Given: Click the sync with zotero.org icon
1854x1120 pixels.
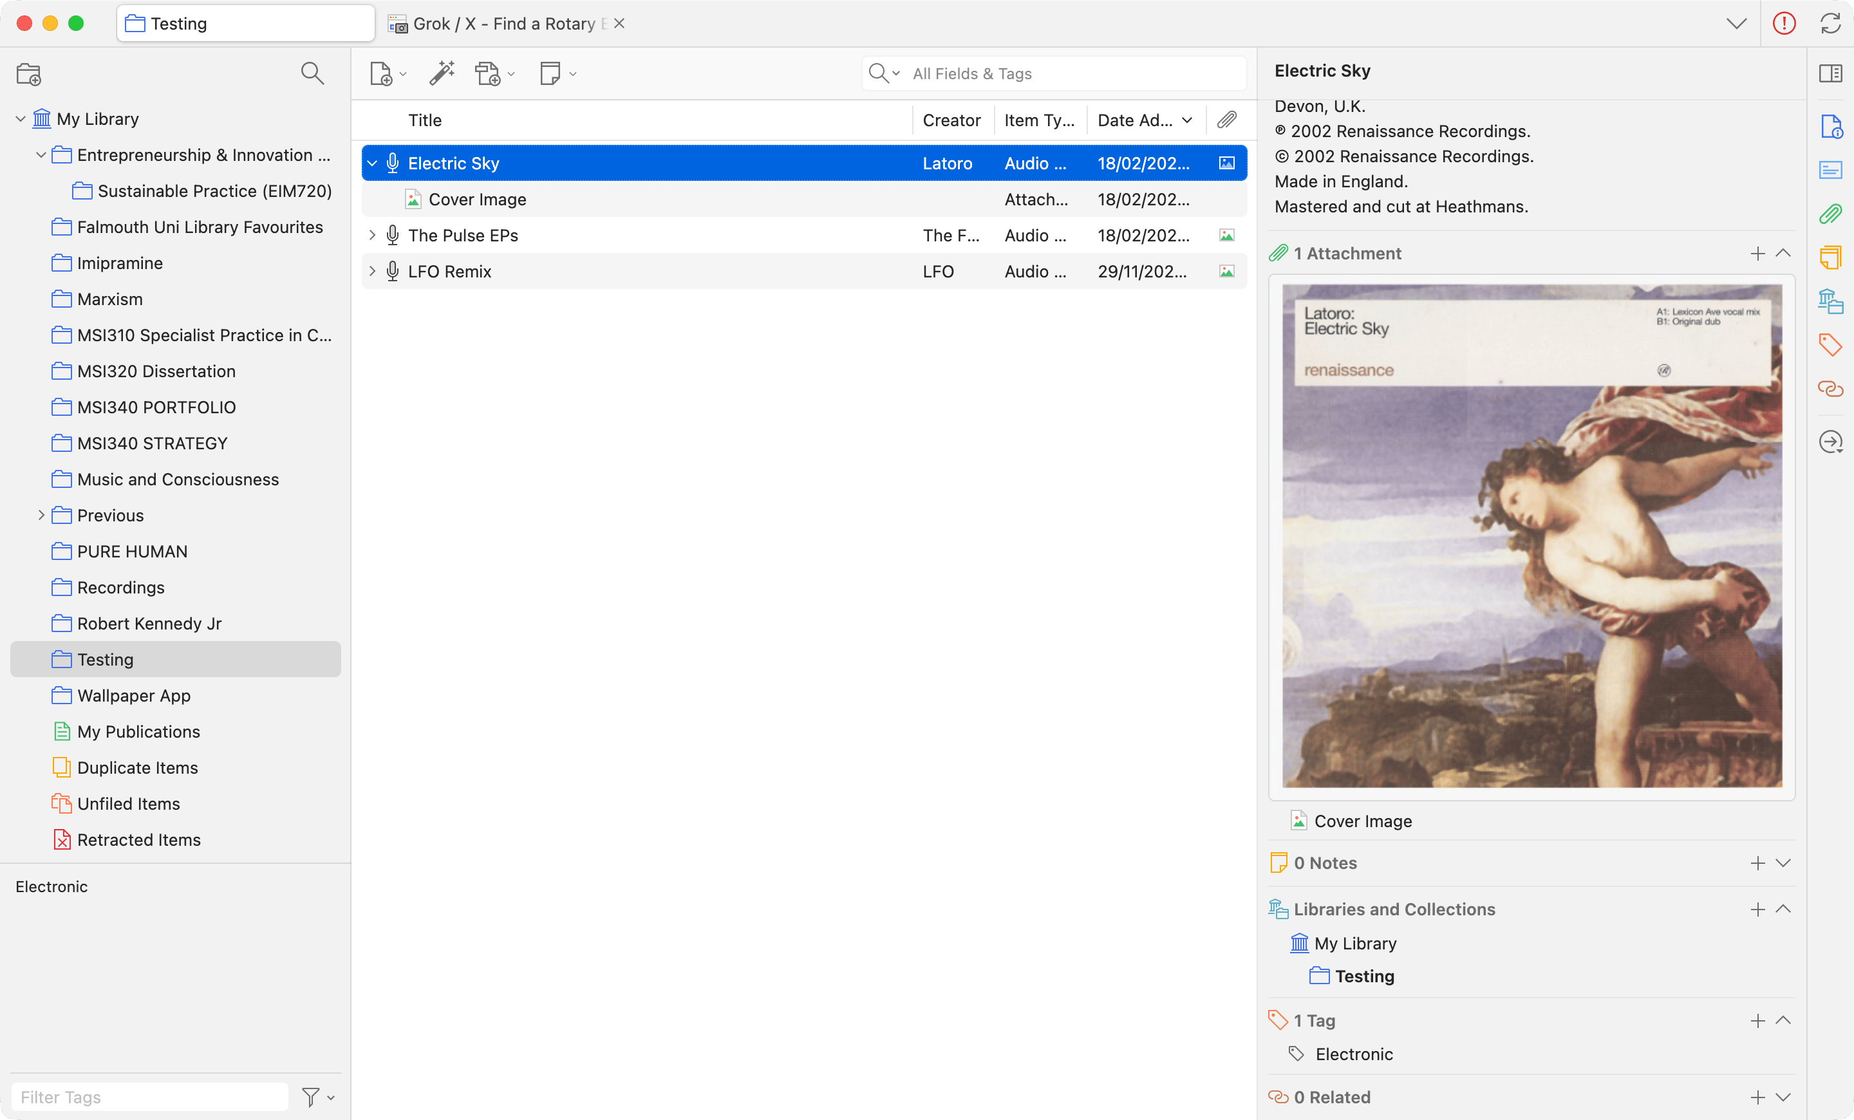Looking at the screenshot, I should pos(1830,23).
